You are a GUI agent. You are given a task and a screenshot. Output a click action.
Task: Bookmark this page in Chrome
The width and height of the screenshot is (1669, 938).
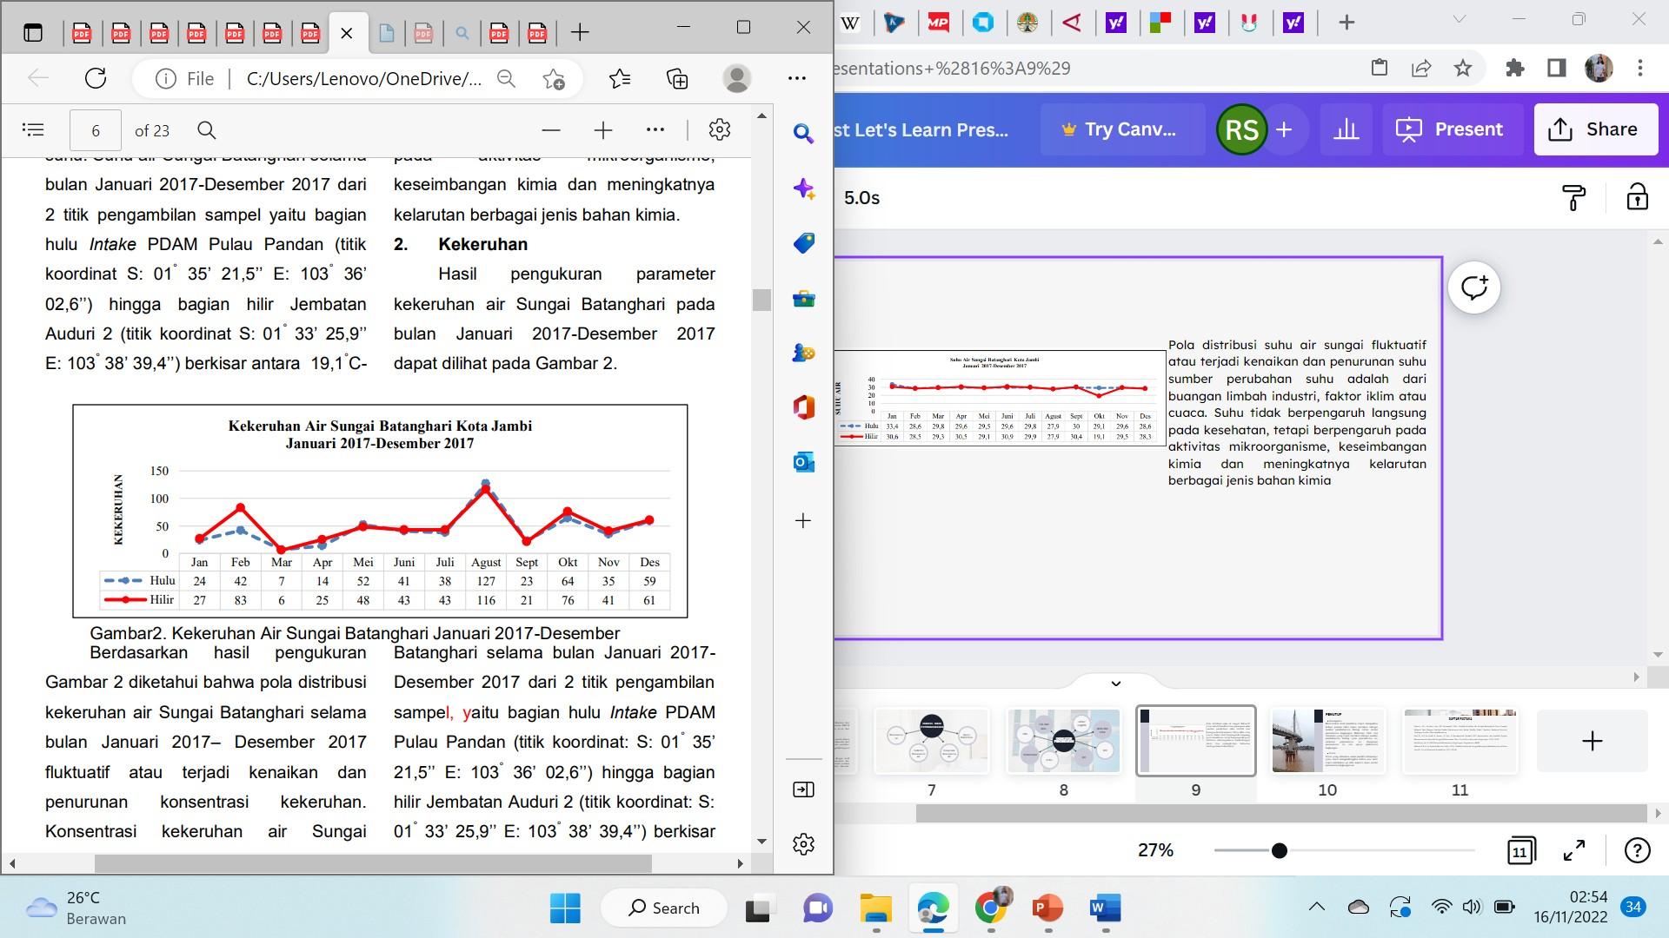1463,68
